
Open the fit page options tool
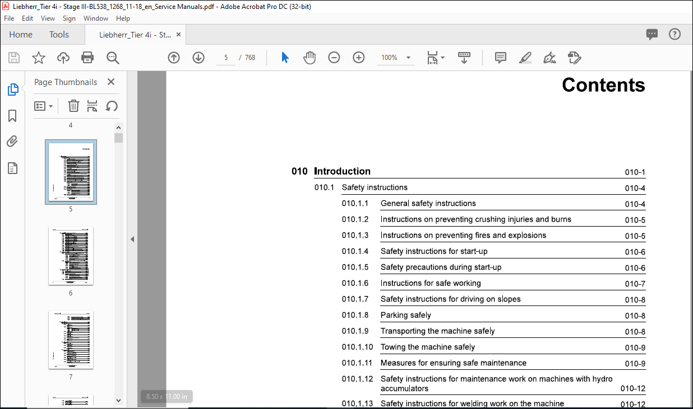(x=436, y=58)
